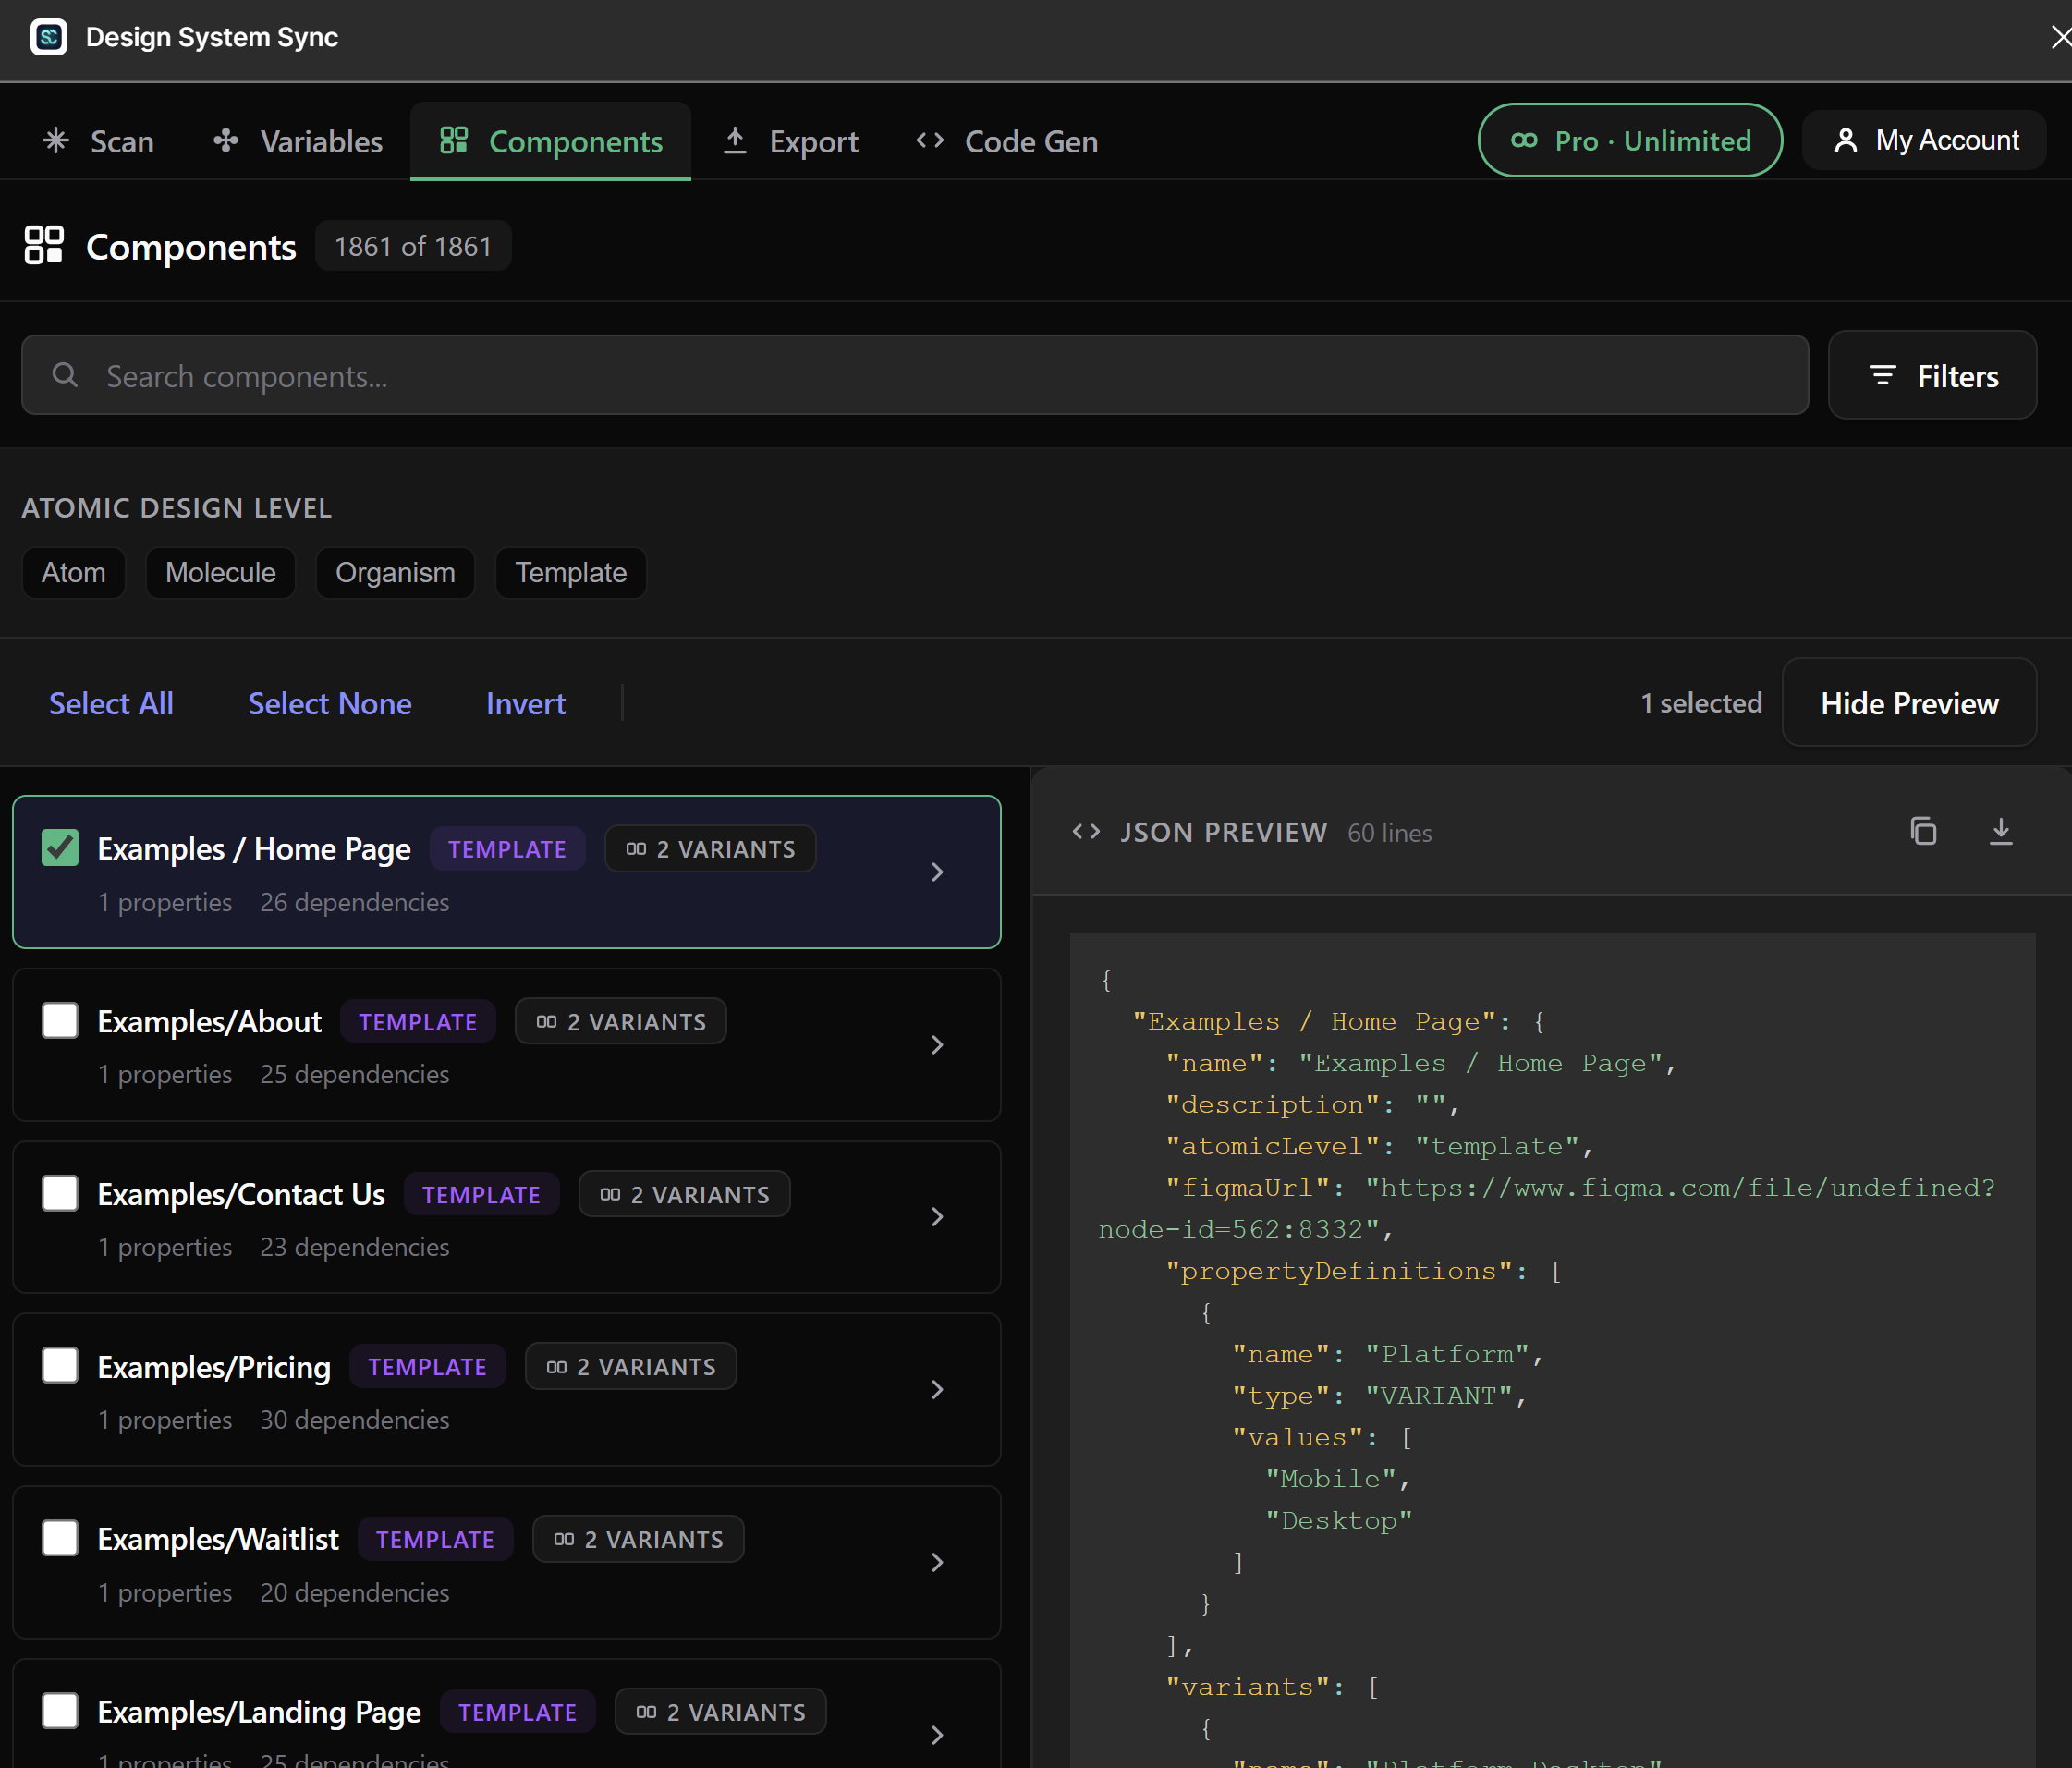Click the 60 lines label
The width and height of the screenshot is (2072, 1768).
click(x=1390, y=833)
